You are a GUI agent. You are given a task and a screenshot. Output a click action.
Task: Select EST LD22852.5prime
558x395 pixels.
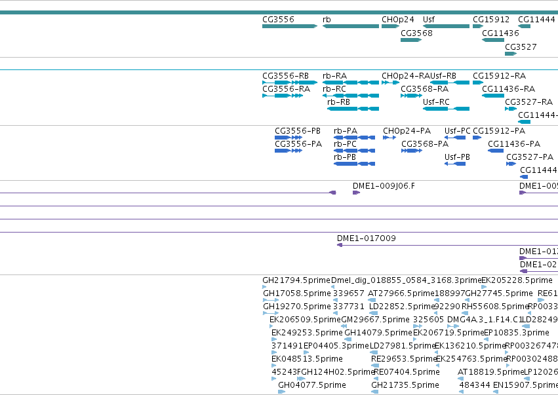click(373, 313)
